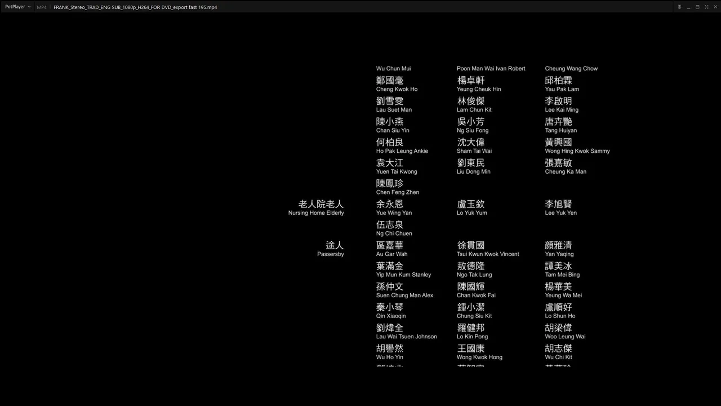Click the MP4 format label in title bar
This screenshot has height=406, width=721.
click(x=42, y=7)
